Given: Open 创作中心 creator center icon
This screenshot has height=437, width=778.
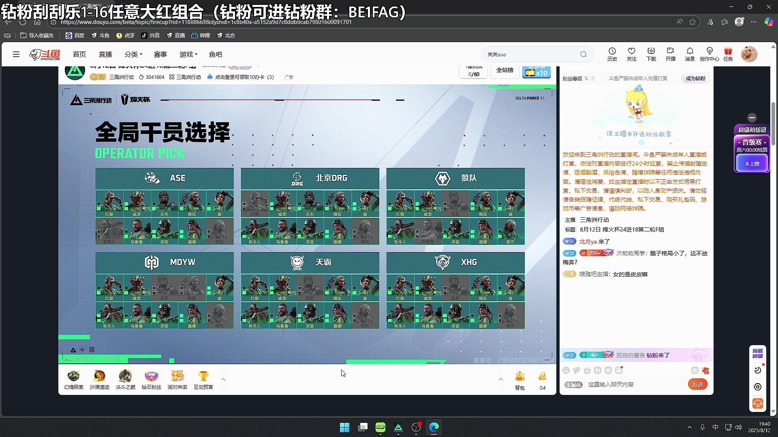Looking at the screenshot, I should (709, 54).
